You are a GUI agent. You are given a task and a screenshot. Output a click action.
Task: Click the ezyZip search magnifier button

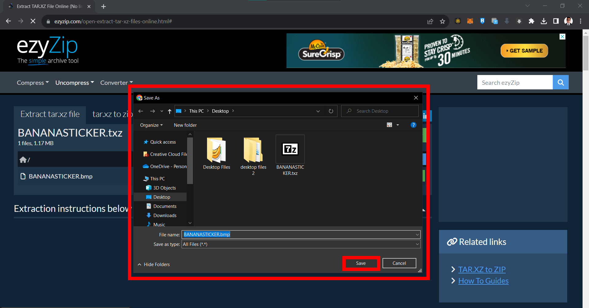(560, 82)
